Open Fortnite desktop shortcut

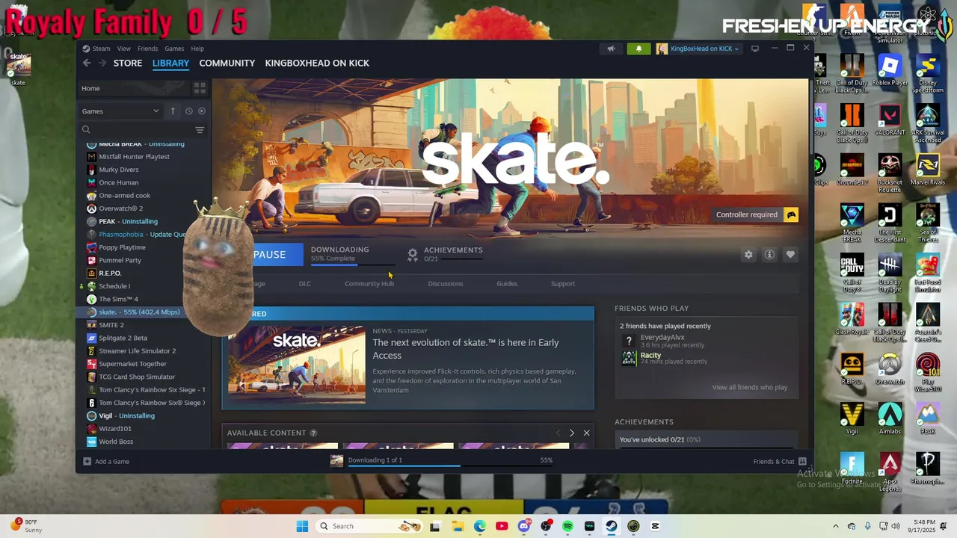click(x=852, y=469)
